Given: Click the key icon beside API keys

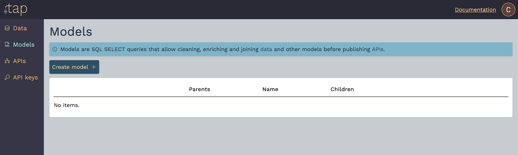Looking at the screenshot, I should 7,77.
